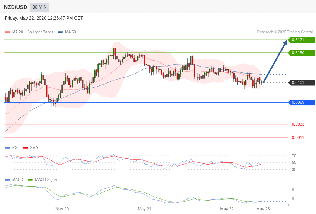Click 'Research © 2020 Trading Central' credit
This screenshot has width=316, height=214.
[x=285, y=32]
